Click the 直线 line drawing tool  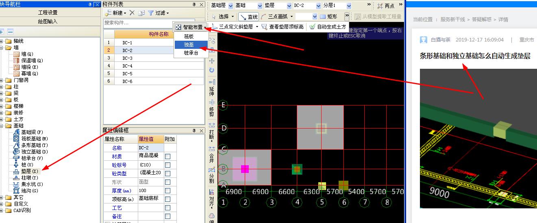(x=248, y=17)
